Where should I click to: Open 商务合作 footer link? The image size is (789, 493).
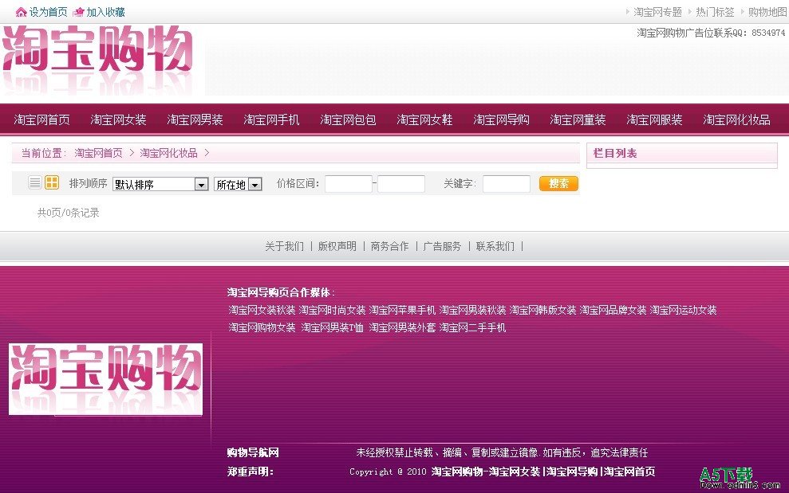pyautogui.click(x=389, y=246)
